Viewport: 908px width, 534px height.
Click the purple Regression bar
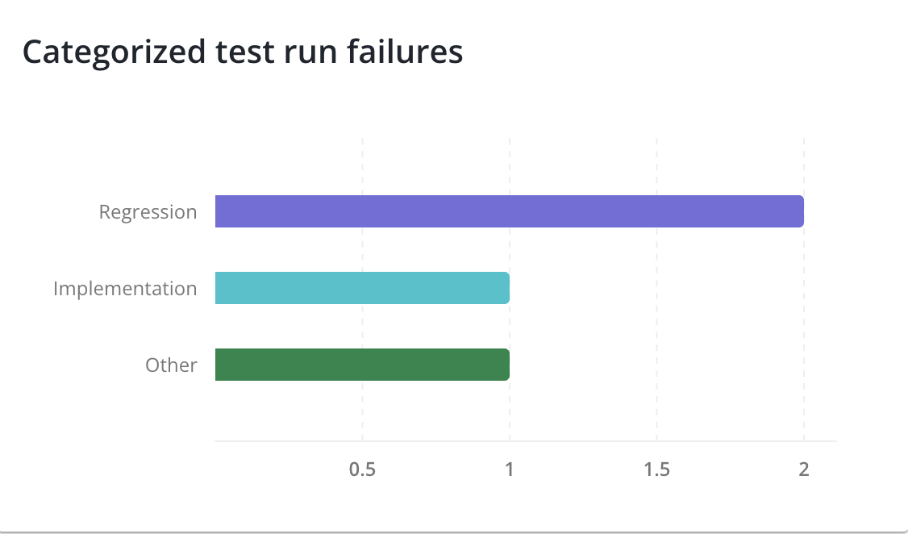[509, 211]
